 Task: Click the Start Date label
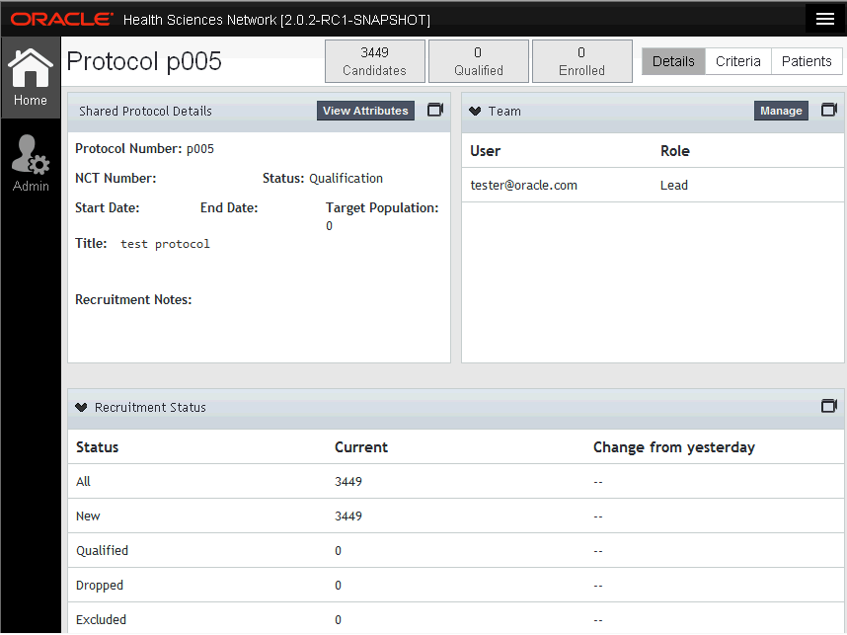[107, 207]
